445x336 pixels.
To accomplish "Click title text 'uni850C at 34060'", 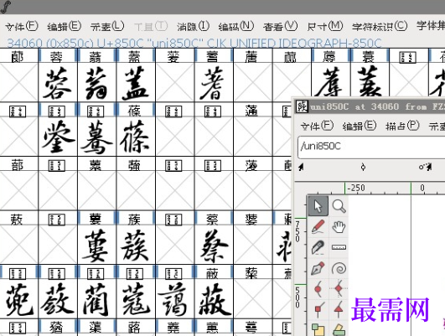I will [x=354, y=106].
